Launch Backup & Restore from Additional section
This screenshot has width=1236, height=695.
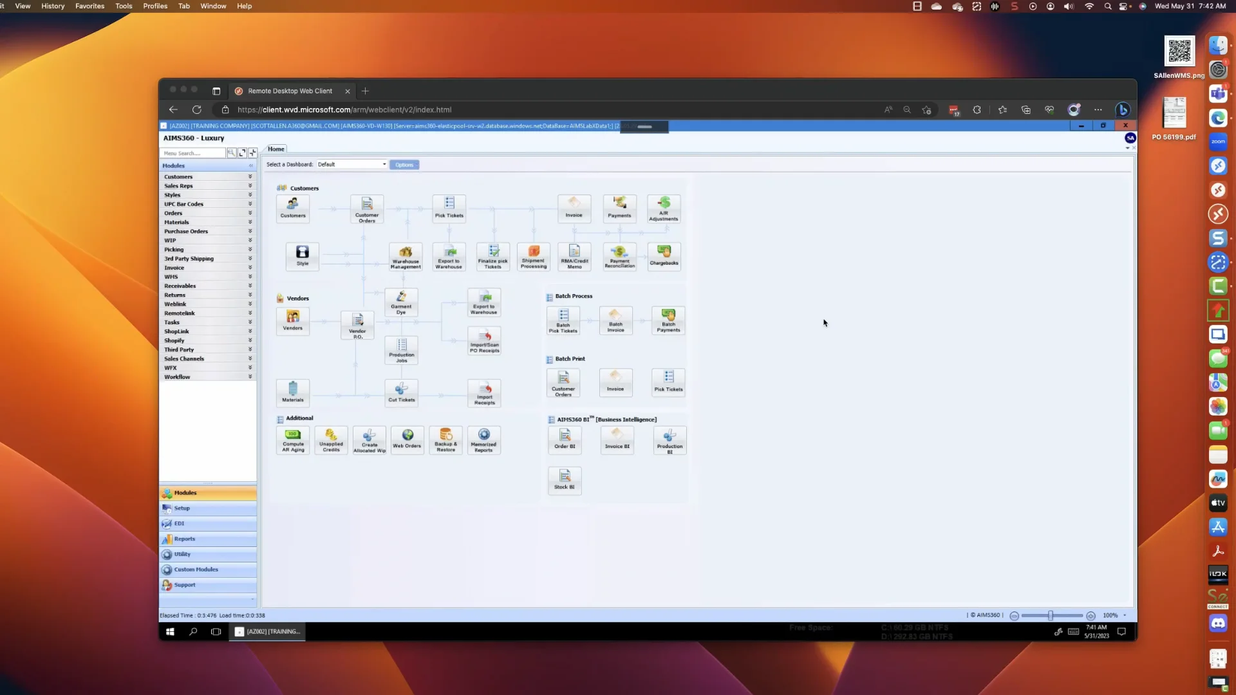coord(445,440)
